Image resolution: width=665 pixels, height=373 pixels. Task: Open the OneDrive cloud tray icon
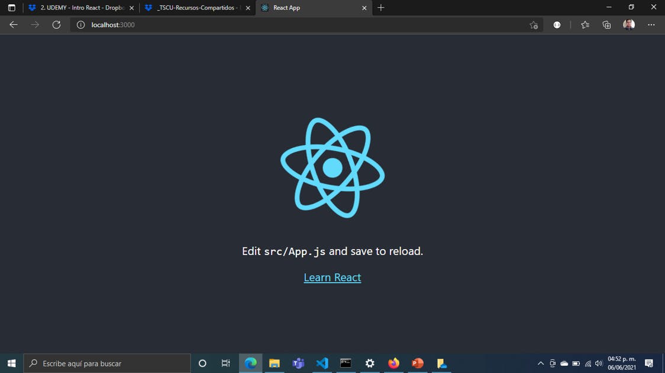564,364
